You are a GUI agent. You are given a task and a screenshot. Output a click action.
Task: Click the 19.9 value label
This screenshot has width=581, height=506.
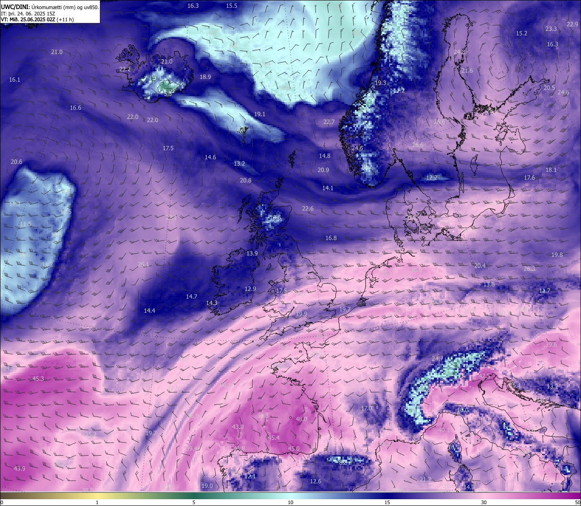coord(301,314)
